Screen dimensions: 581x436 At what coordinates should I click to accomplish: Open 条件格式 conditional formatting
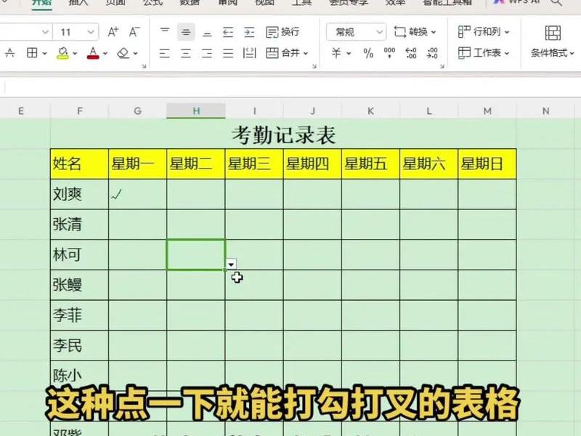(553, 41)
